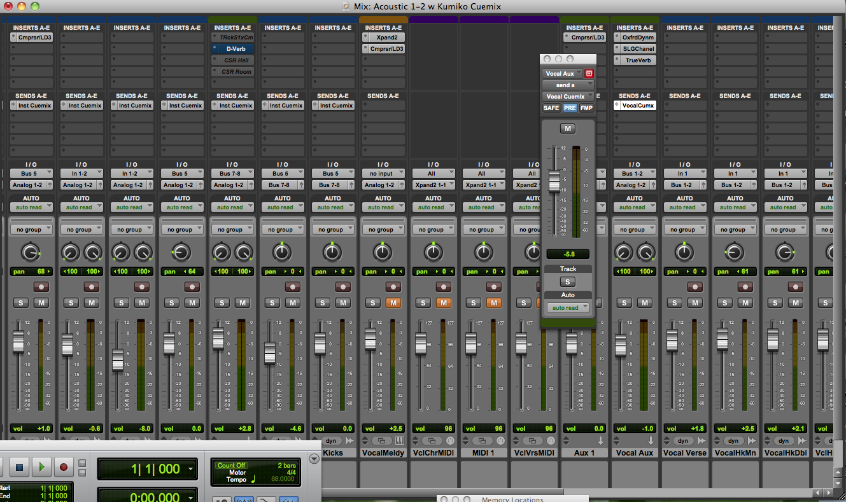This screenshot has height=502, width=846.
Task: Open the Bus 1-2 input selector on Vocal Aux
Action: pyautogui.click(x=635, y=173)
